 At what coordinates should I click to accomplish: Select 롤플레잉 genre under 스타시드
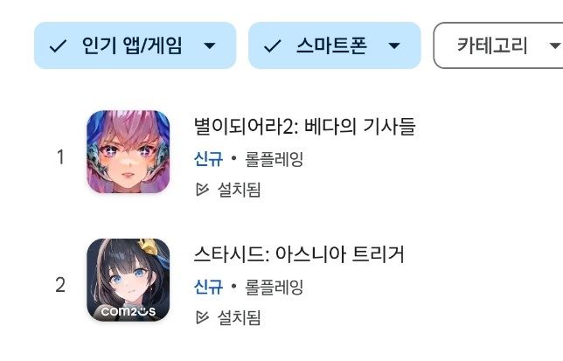(275, 287)
